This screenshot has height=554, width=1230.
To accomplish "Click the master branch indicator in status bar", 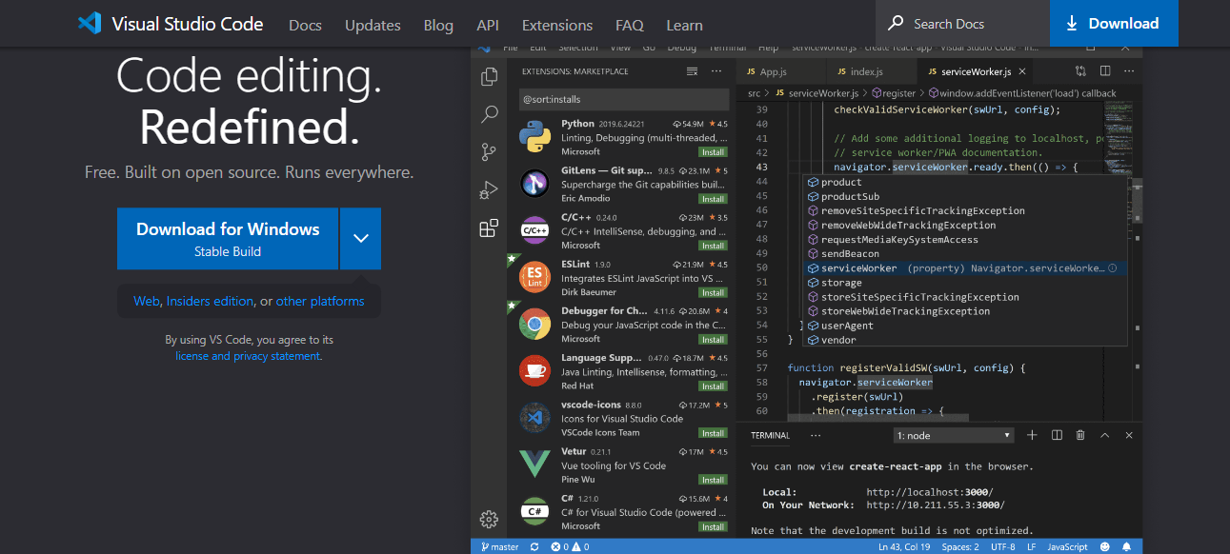I will pos(499,546).
